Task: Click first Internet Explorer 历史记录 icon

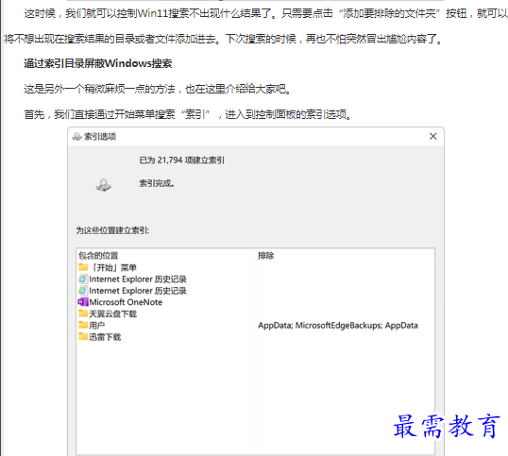Action: point(83,279)
